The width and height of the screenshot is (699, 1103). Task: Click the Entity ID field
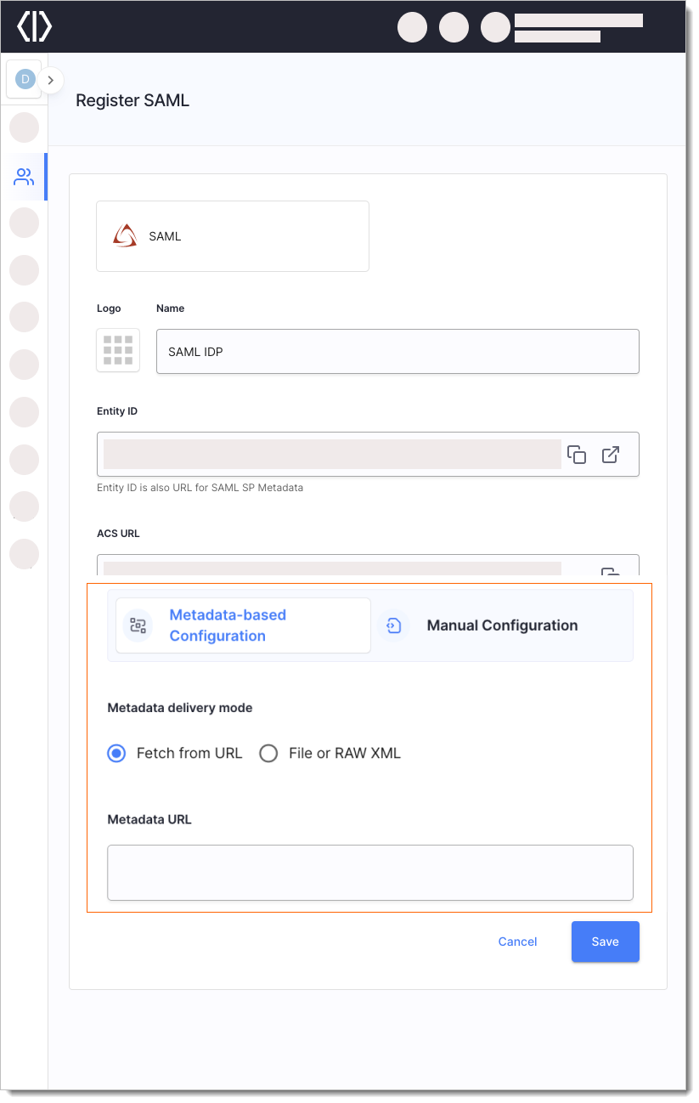368,455
